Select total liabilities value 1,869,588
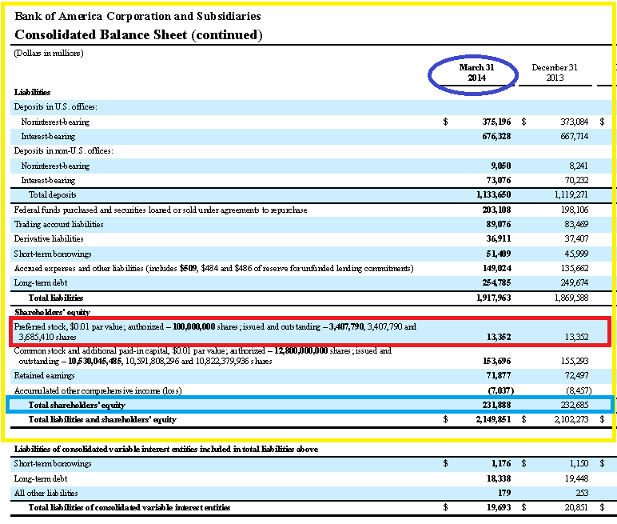 [571, 298]
